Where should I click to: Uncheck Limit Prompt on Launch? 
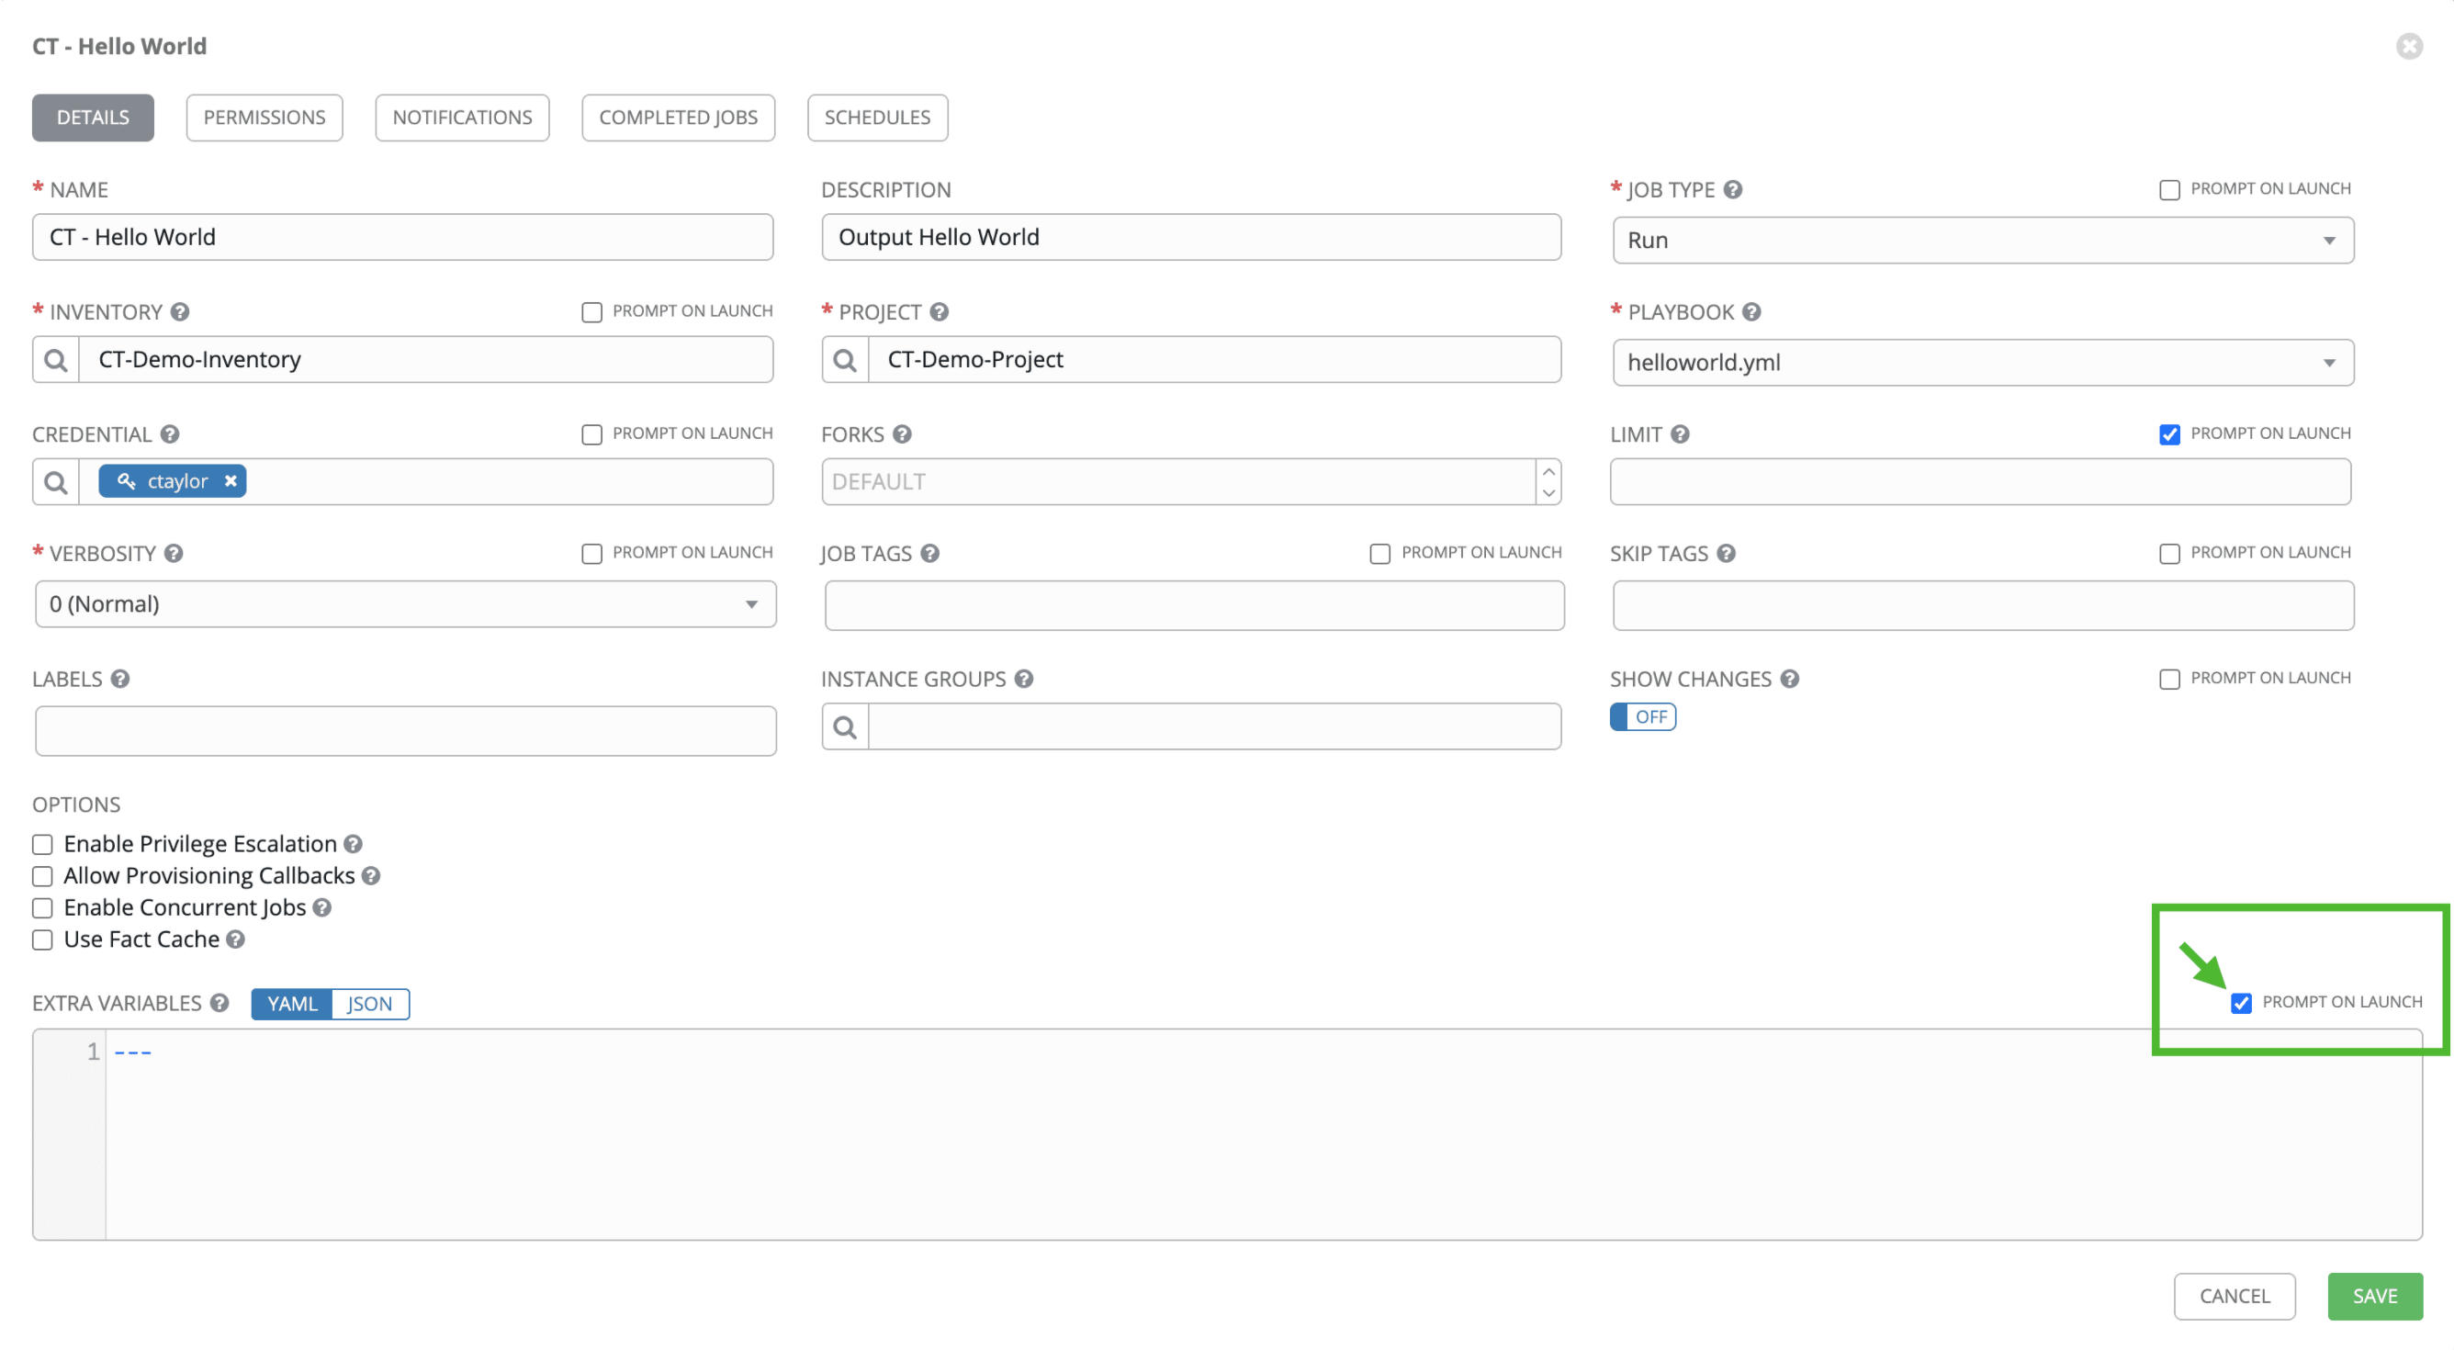[2169, 434]
